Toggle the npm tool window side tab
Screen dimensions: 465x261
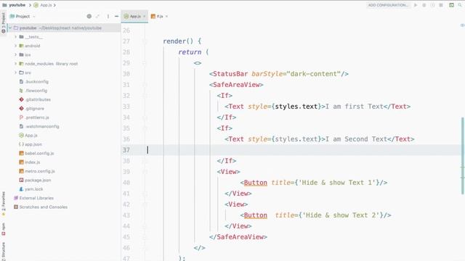tap(3, 229)
